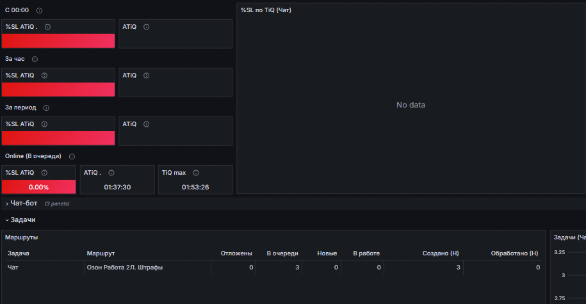Click the Маршруты panel title
586x304 pixels.
[x=21, y=237]
